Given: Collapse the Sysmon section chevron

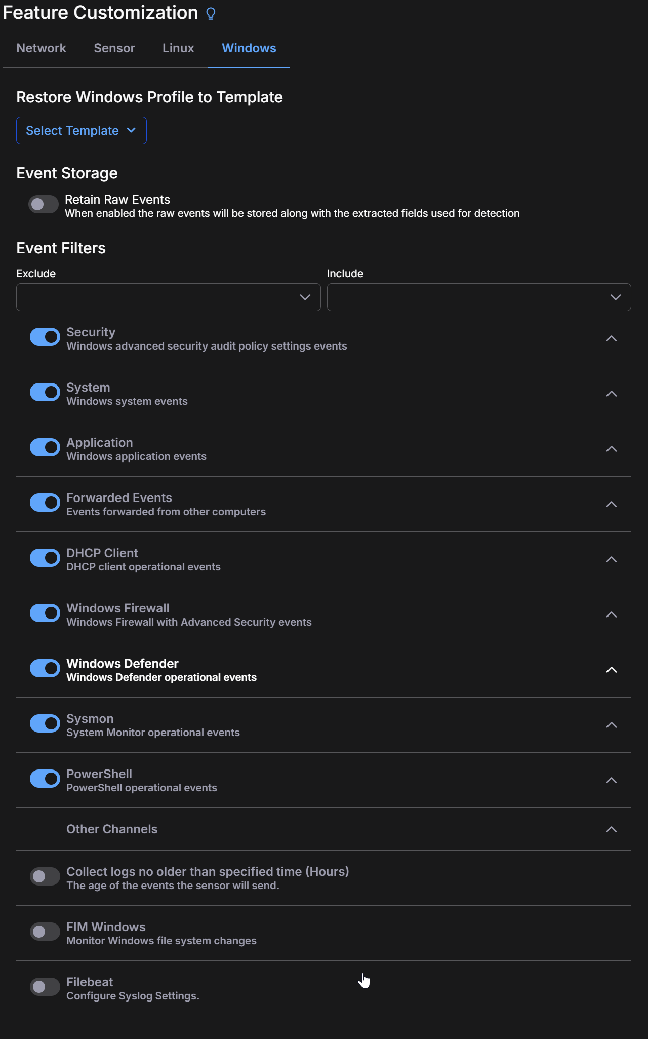Looking at the screenshot, I should [x=612, y=725].
